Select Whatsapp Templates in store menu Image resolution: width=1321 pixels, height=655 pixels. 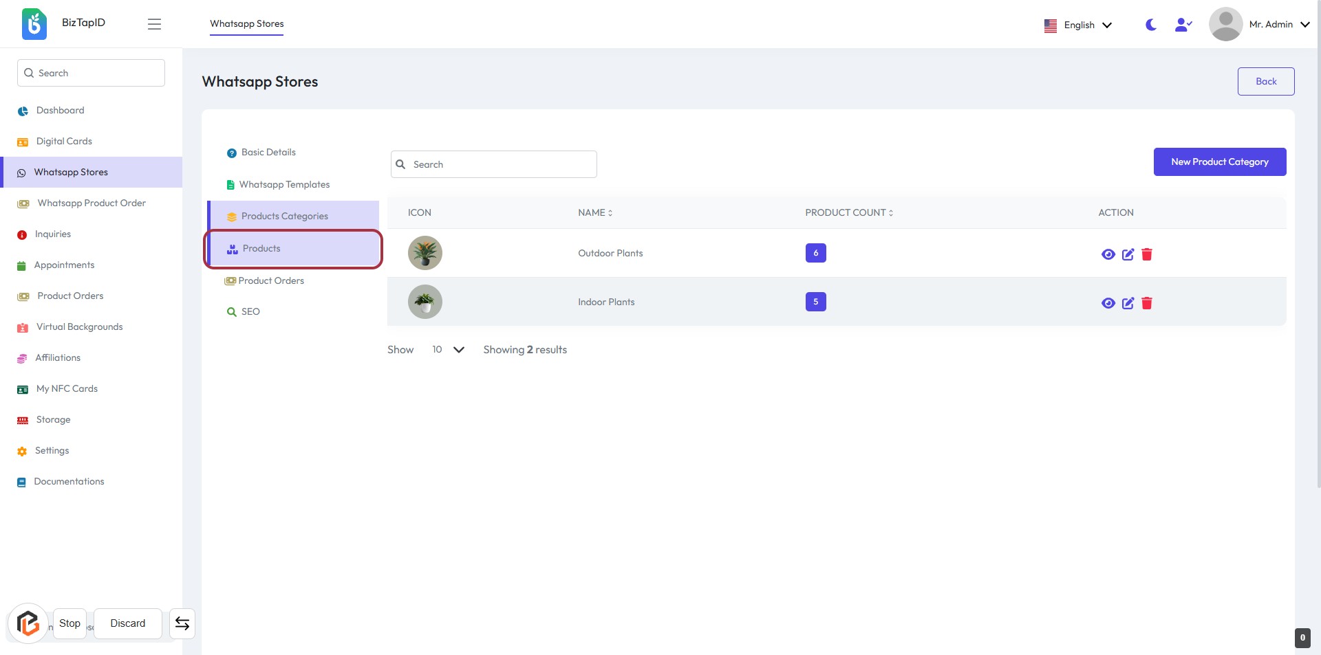click(x=284, y=184)
